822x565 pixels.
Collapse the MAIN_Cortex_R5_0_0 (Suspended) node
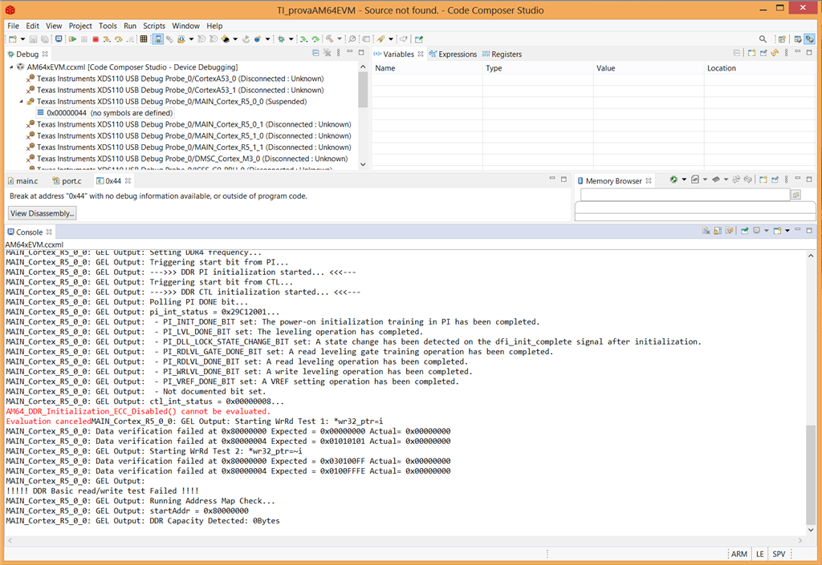[x=21, y=102]
